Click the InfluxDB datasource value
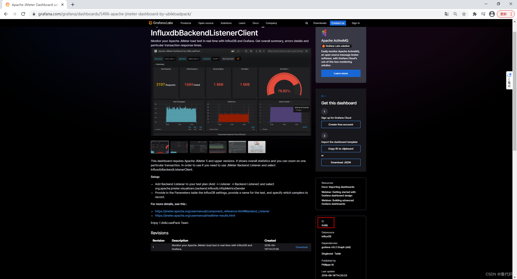 coord(326,236)
